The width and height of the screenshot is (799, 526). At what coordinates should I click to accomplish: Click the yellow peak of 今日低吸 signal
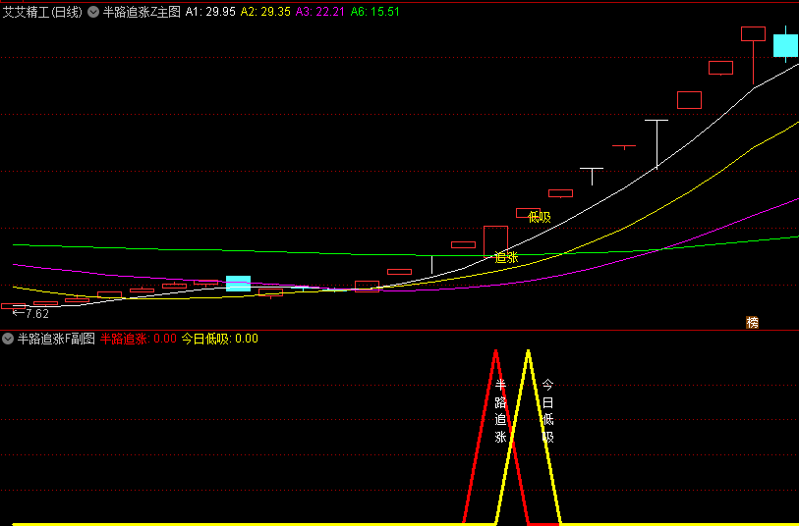(x=529, y=351)
